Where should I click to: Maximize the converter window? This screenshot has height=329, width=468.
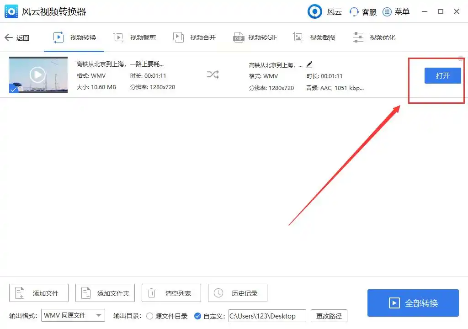[x=441, y=11]
